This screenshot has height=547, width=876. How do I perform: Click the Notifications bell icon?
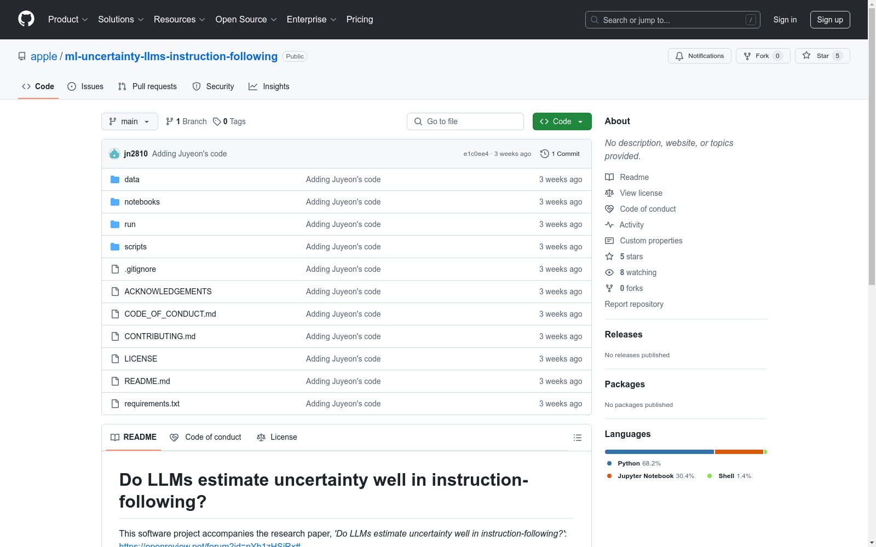click(679, 56)
